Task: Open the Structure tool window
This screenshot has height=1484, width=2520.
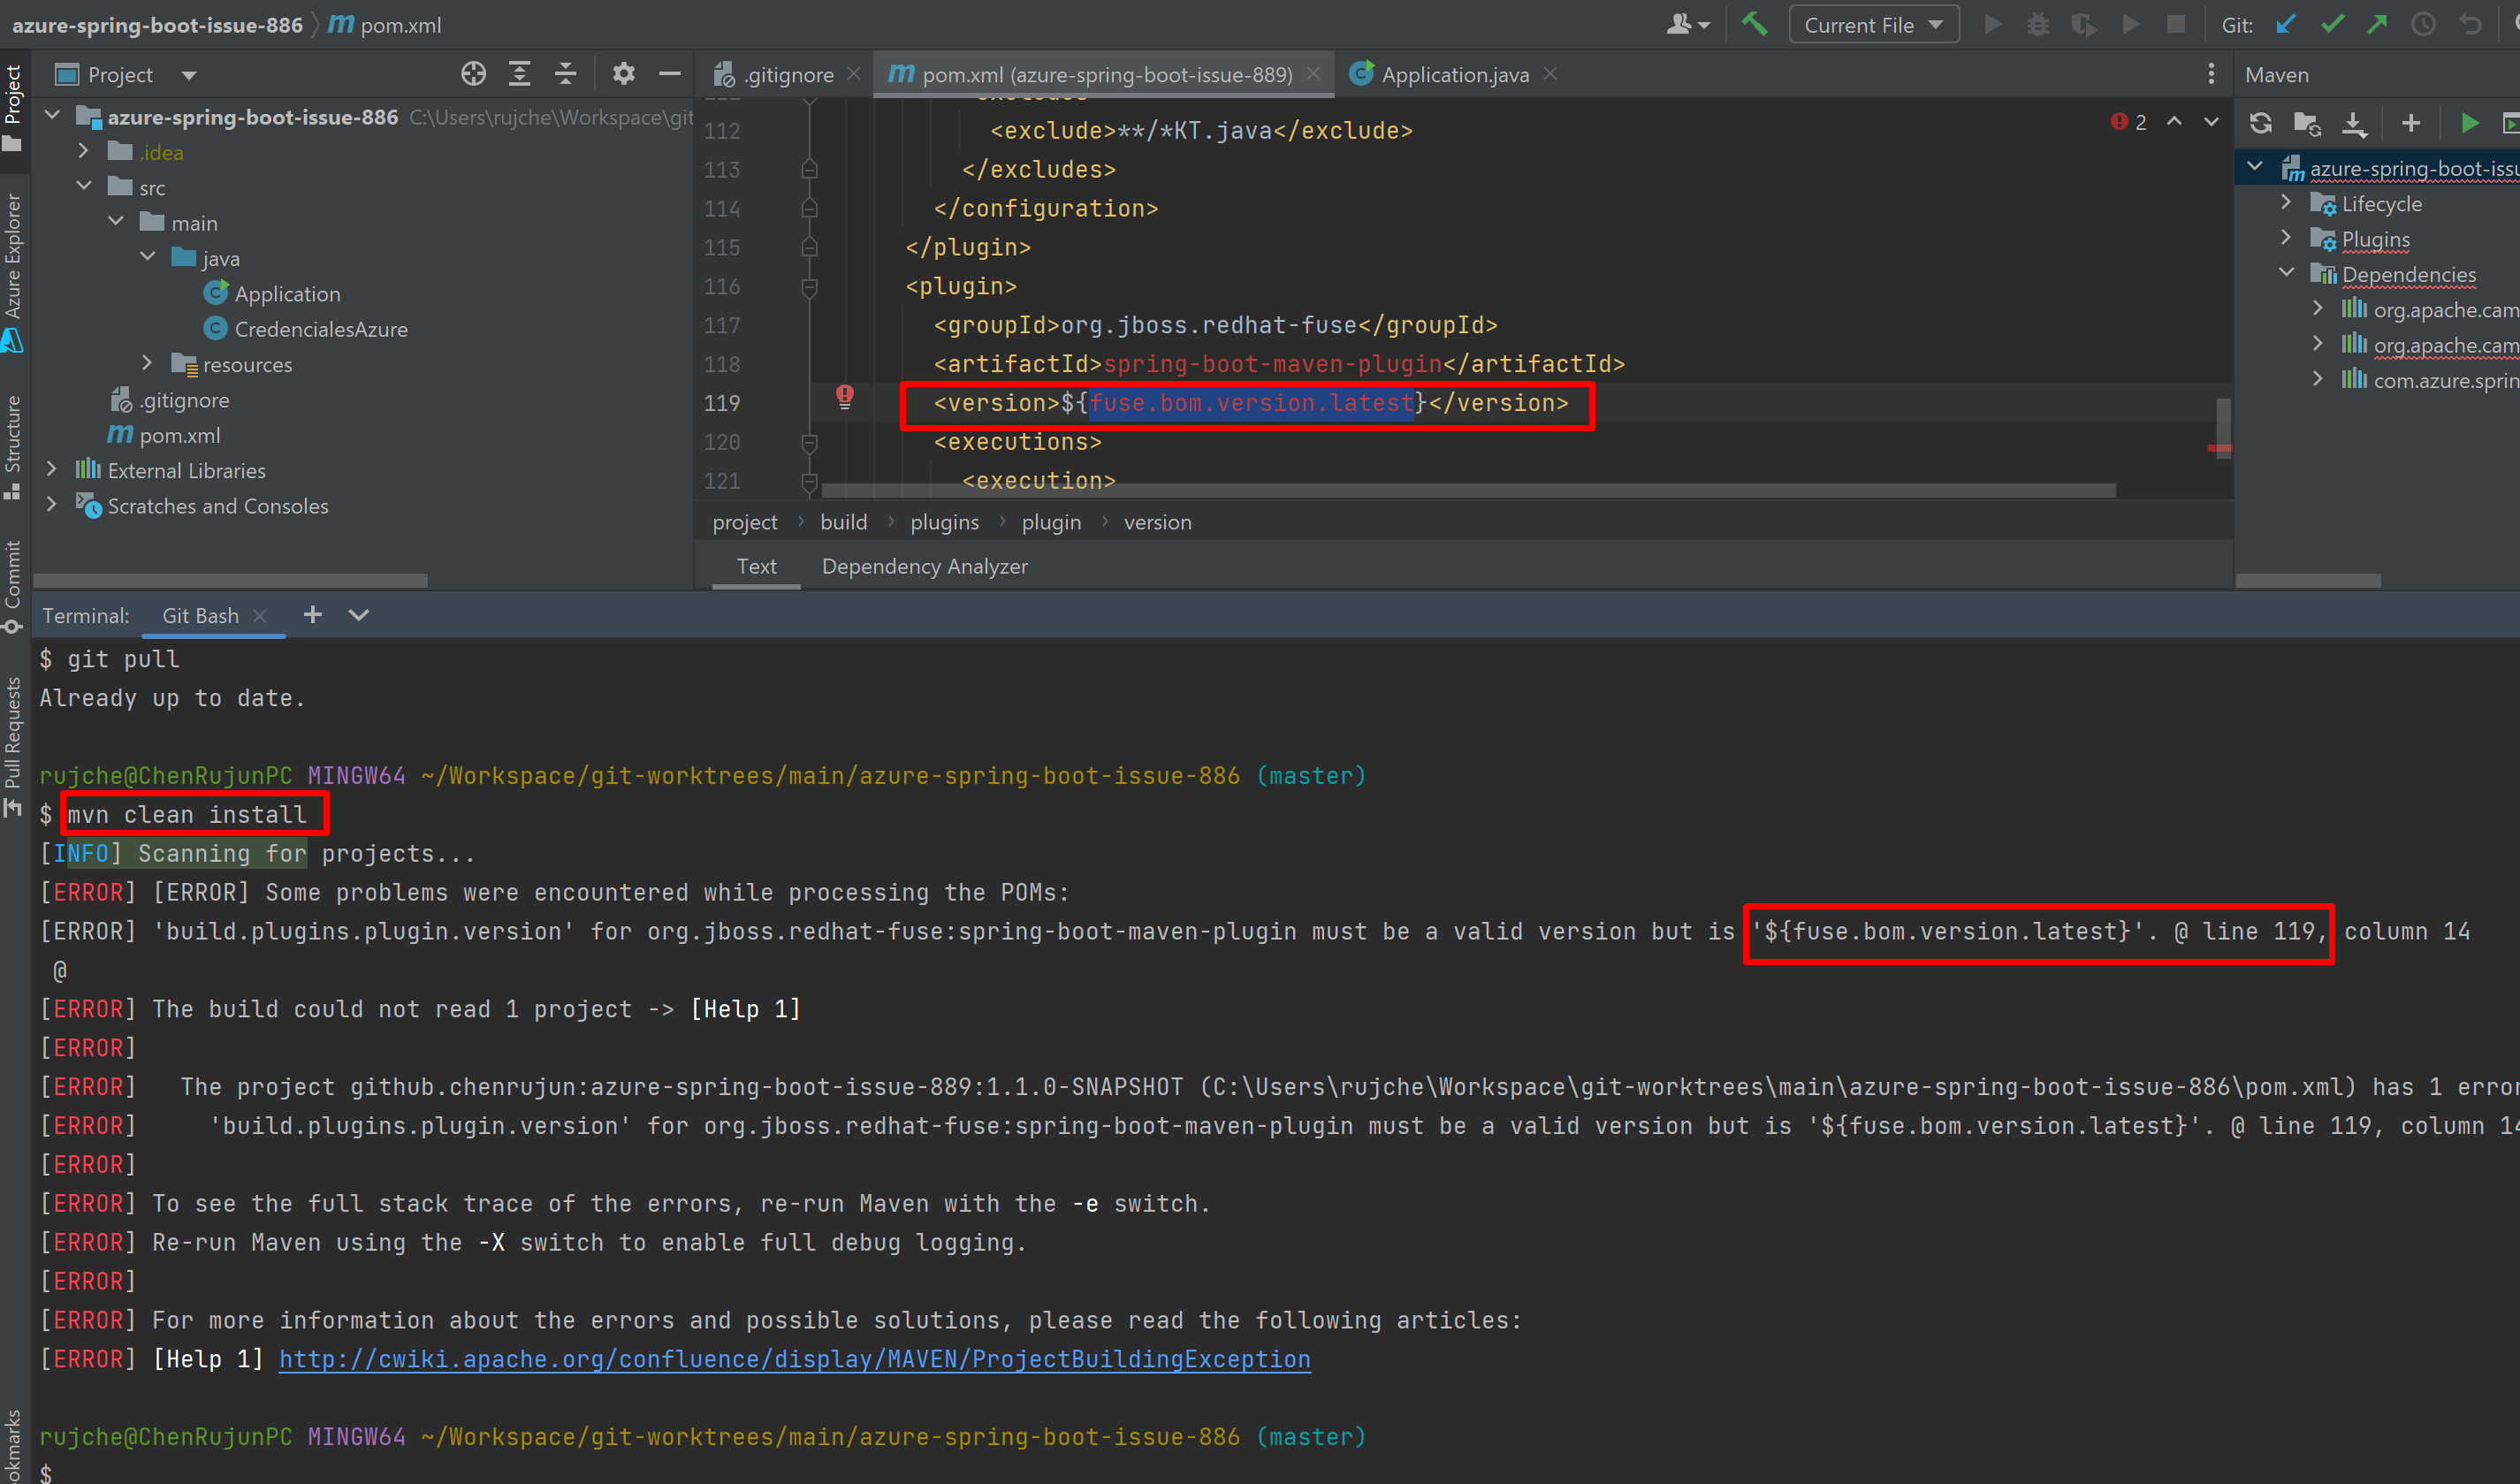Action: 13,446
